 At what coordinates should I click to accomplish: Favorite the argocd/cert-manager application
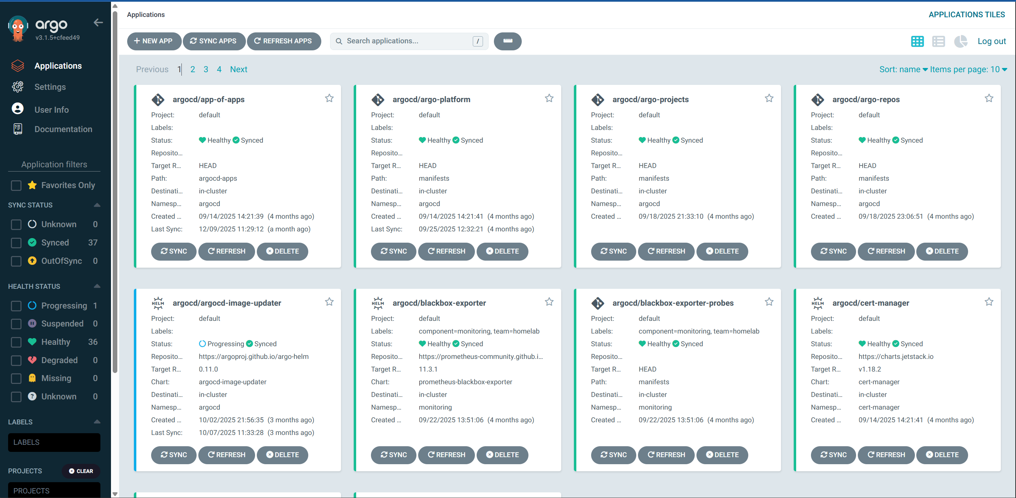pos(989,301)
